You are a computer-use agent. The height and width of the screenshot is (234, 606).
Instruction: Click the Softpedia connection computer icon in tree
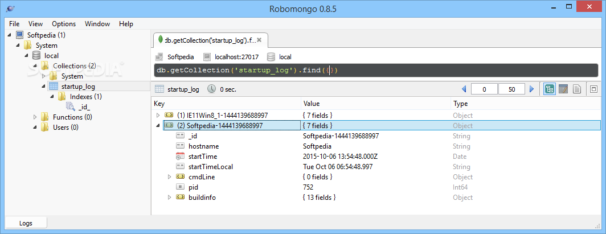pos(20,35)
